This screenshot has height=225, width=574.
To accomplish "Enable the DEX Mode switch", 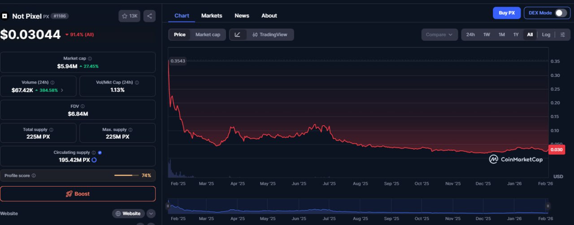I will 561,13.
